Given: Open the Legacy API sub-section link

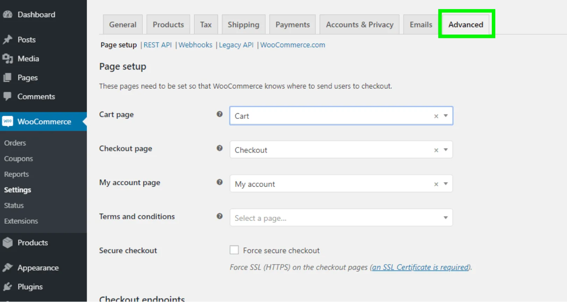Looking at the screenshot, I should tap(236, 45).
